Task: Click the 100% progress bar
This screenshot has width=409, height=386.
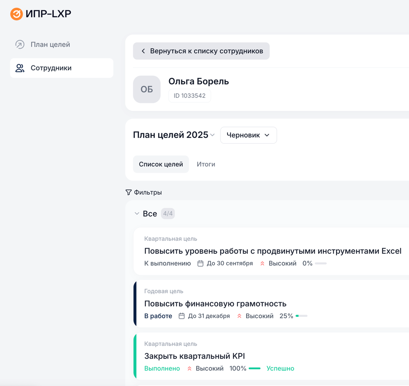Action: (x=255, y=369)
